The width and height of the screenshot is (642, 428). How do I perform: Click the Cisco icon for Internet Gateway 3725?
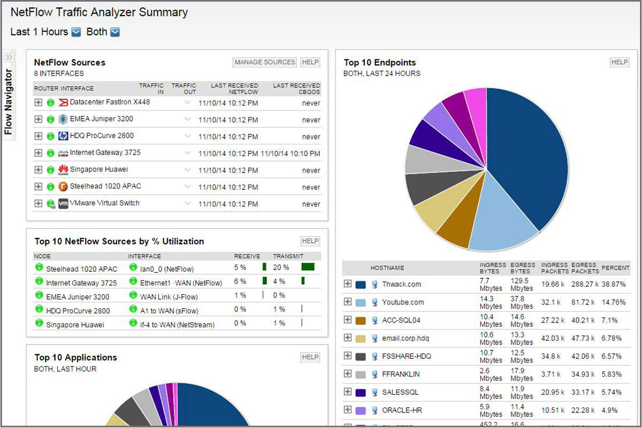point(63,153)
